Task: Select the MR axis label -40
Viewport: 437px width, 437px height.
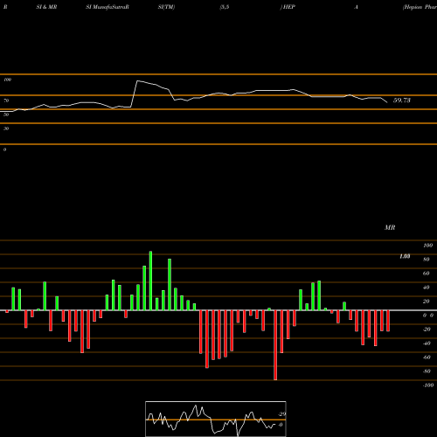Action: (427, 343)
